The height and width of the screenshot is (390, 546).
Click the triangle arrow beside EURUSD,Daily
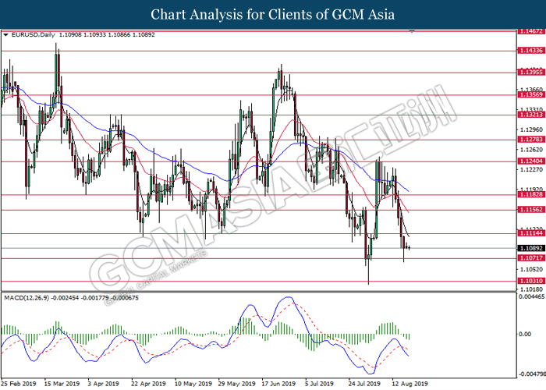point(5,35)
